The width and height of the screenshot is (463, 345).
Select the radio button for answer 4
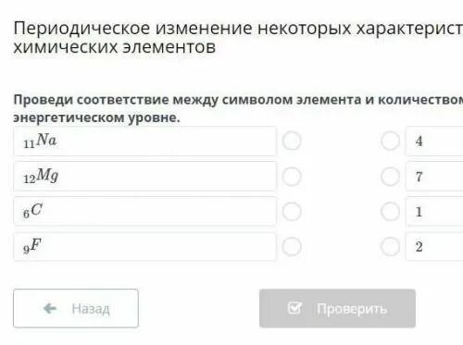(x=390, y=141)
